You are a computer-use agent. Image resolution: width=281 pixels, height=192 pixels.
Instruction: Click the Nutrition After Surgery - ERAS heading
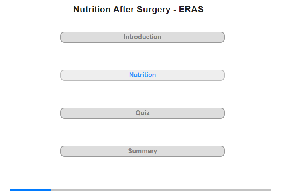pos(138,10)
